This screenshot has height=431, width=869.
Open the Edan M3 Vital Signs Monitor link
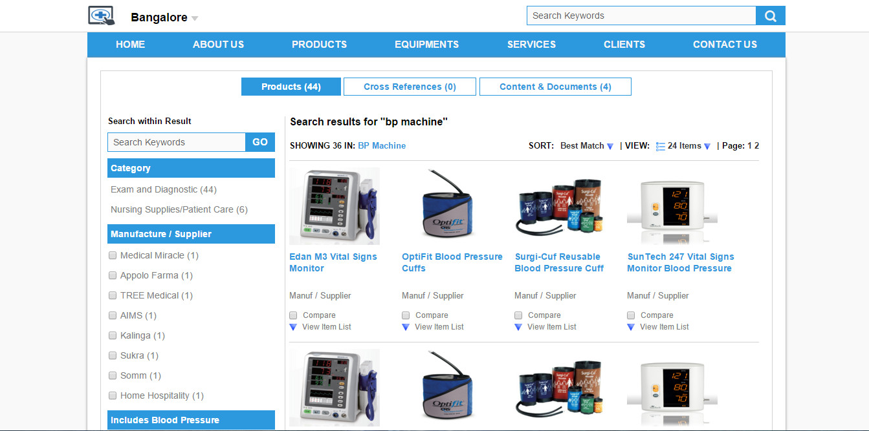click(x=333, y=262)
